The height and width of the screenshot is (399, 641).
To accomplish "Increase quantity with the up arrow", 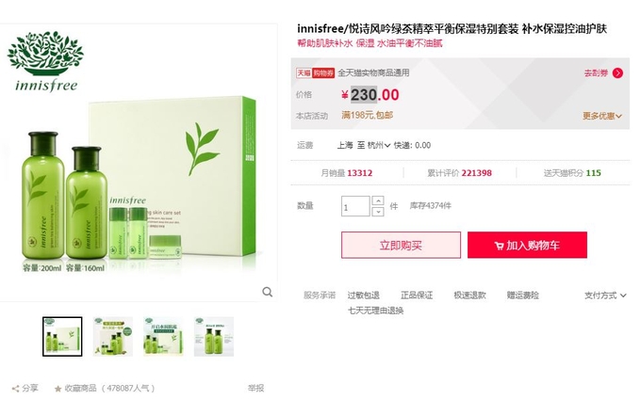I will (378, 200).
